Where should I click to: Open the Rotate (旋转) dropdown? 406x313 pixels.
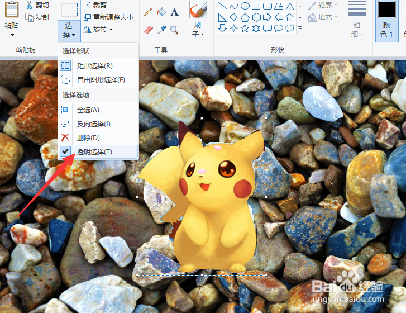(x=98, y=29)
